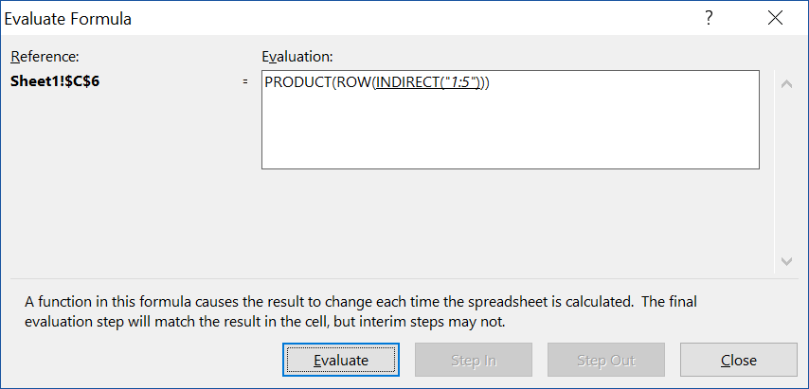This screenshot has height=389, width=809.
Task: Click the scrollbar down arrow beside Evaluation box
Action: point(786,261)
